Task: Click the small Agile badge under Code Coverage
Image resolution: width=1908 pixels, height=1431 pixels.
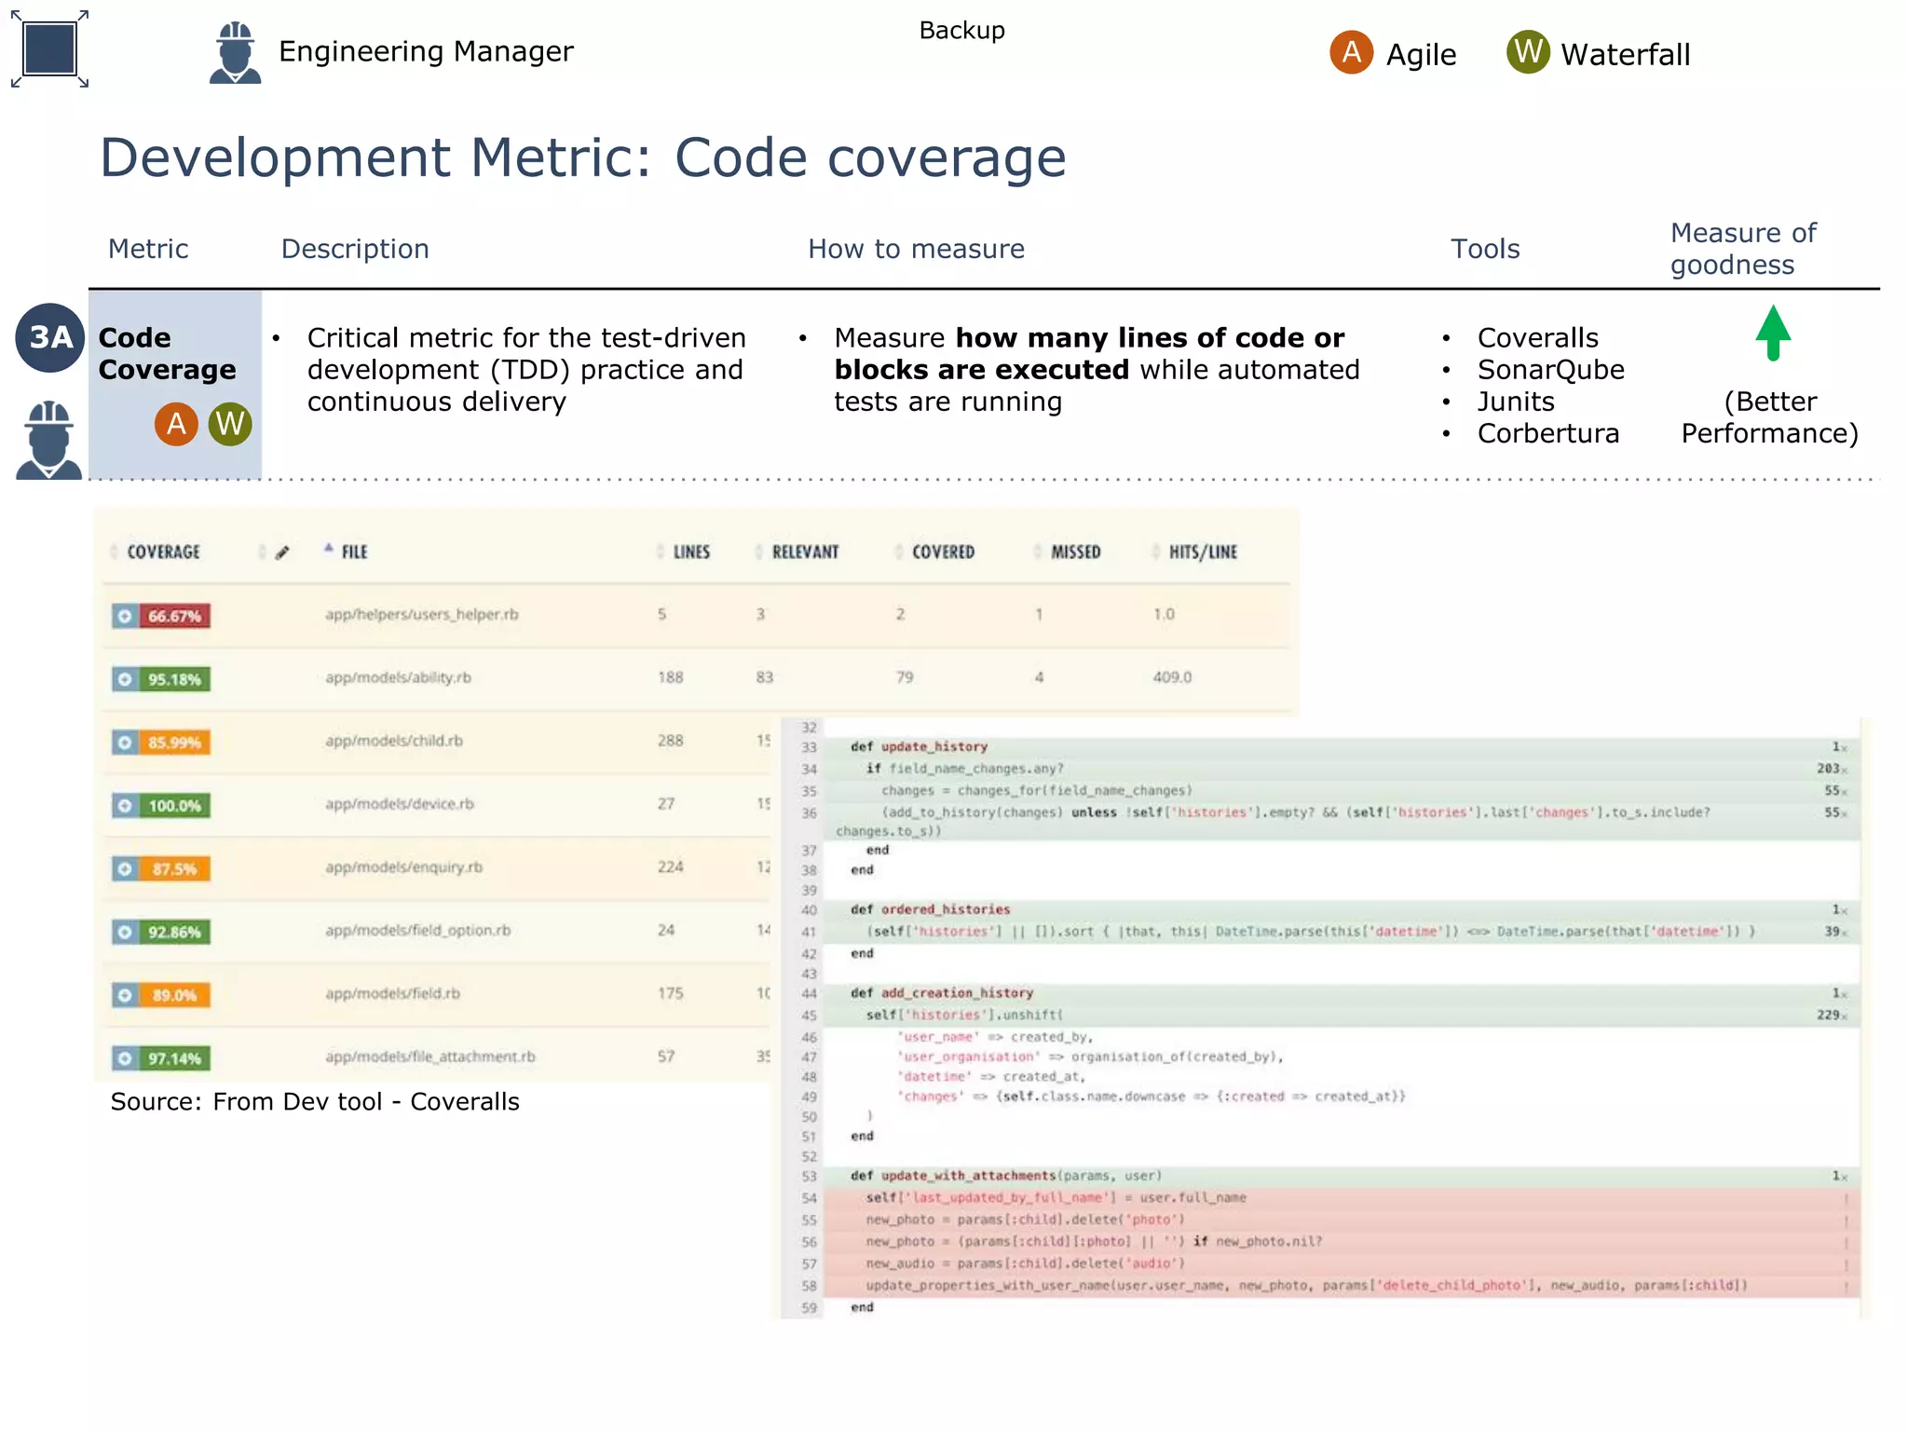Action: (x=176, y=425)
